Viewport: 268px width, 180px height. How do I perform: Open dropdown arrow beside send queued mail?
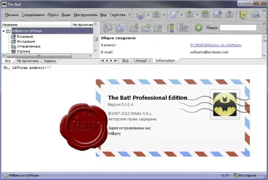tap(164, 15)
